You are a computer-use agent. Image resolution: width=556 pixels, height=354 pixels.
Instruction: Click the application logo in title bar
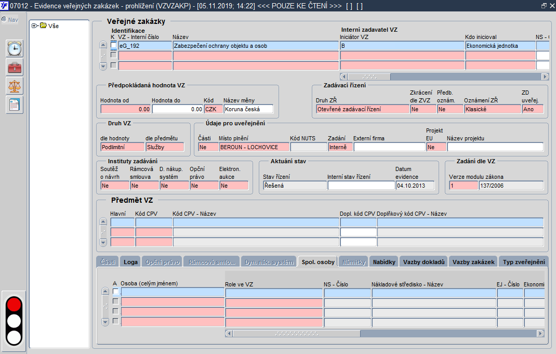(x=4, y=6)
